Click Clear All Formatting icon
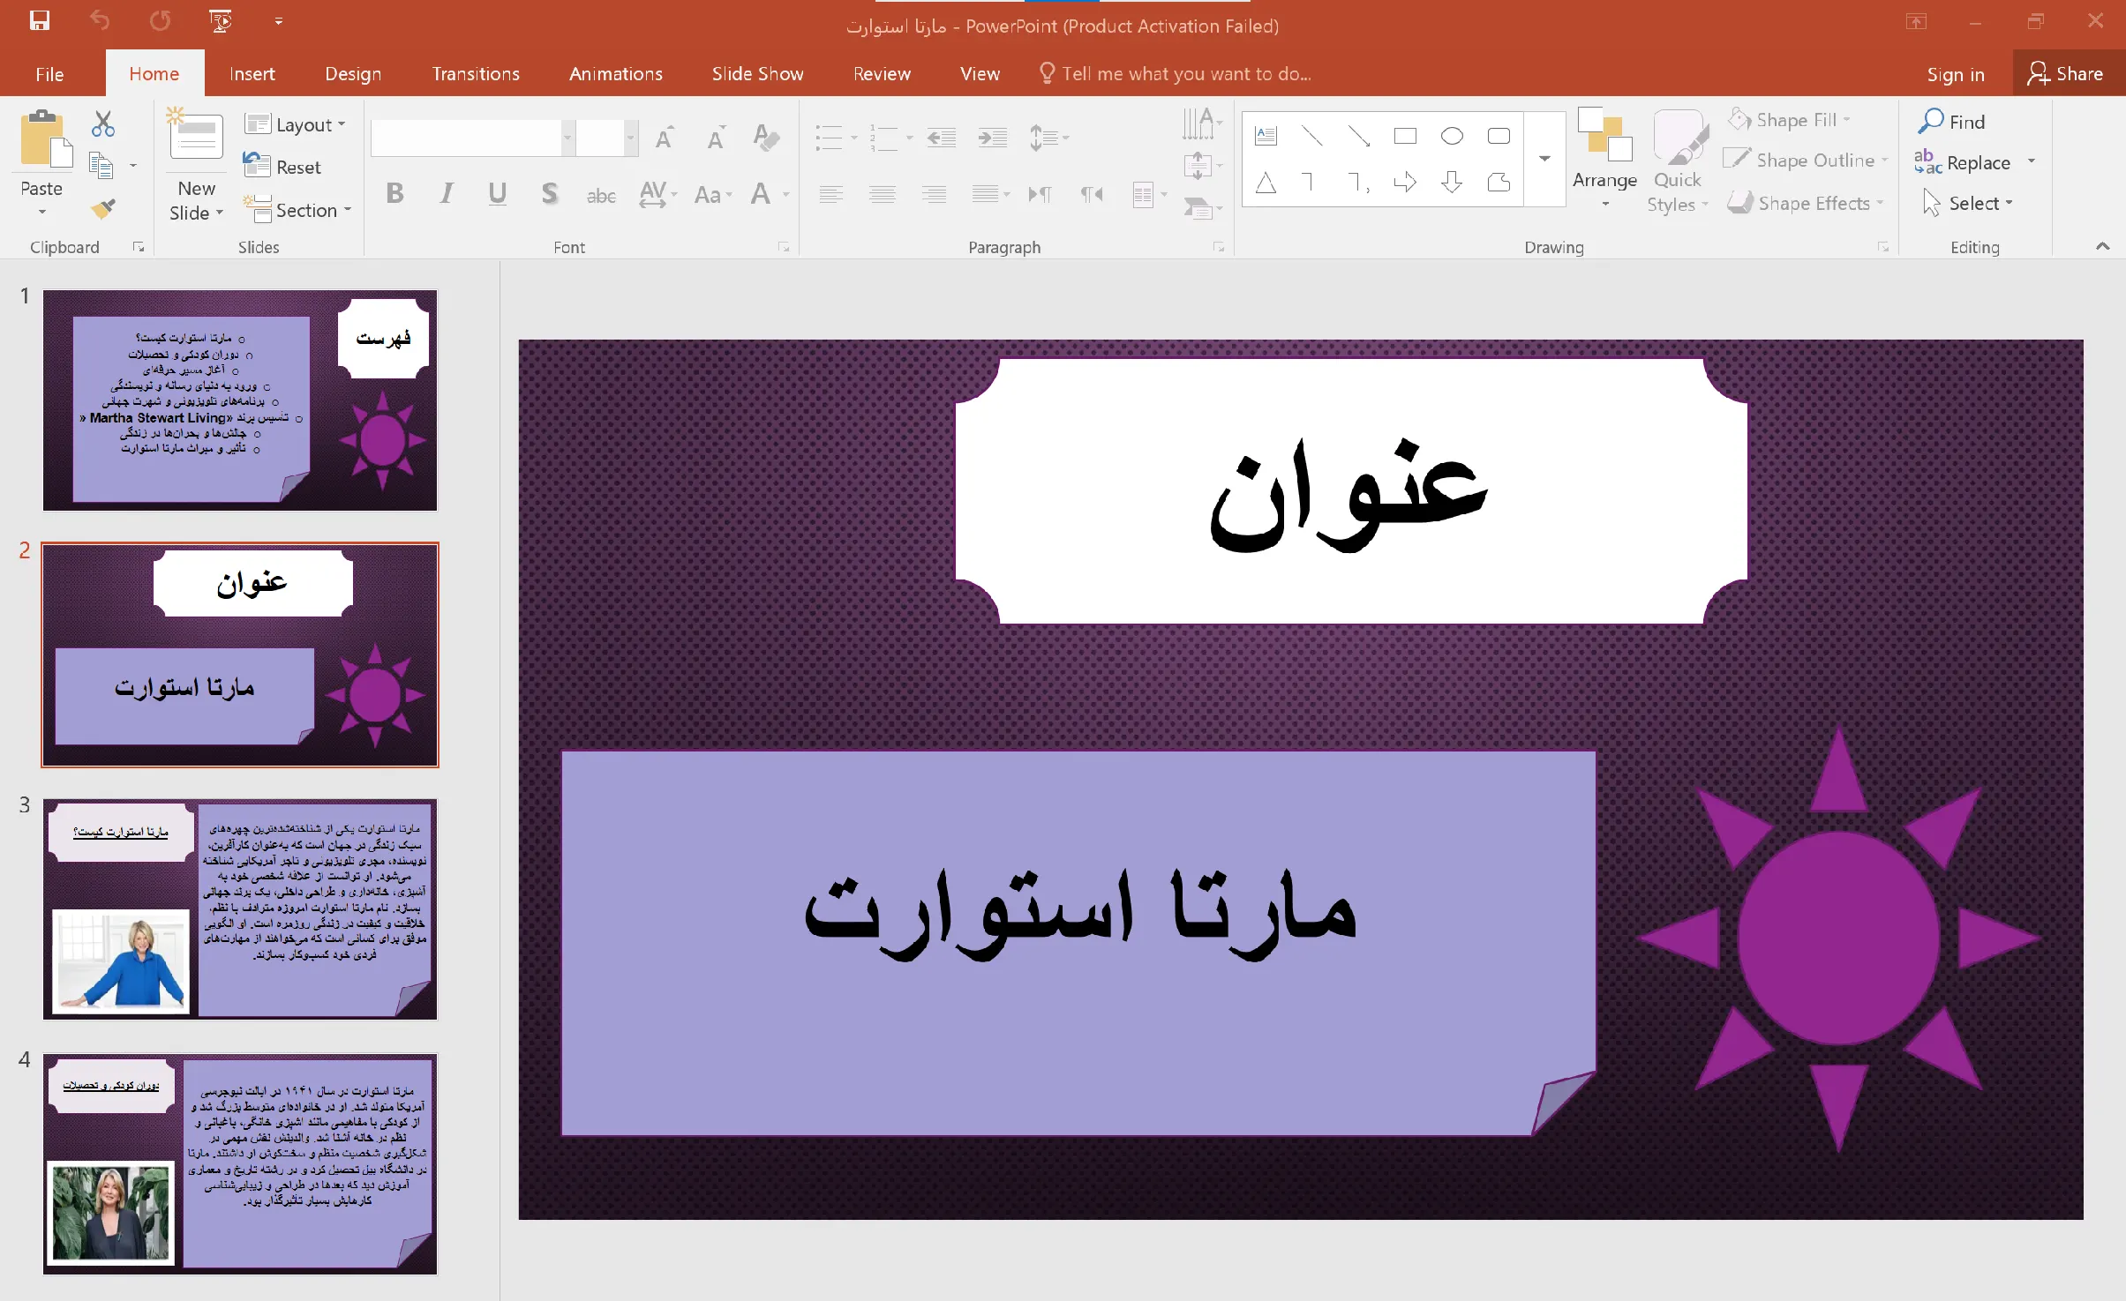This screenshot has width=2126, height=1301. [766, 138]
